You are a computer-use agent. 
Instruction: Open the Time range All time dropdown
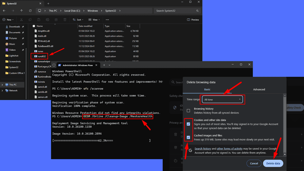[x=222, y=99]
